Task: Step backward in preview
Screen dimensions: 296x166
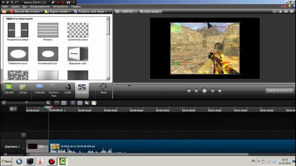Action: 196,91
